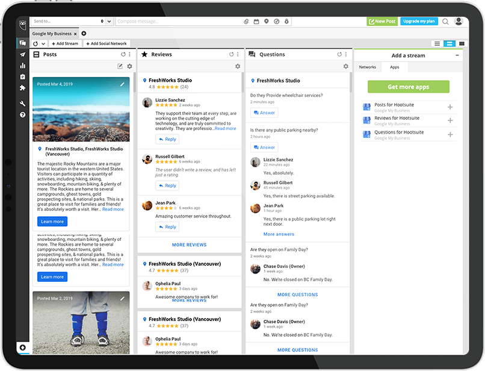485x371 pixels.
Task: Switch to the compact stream layout view
Action: 437,43
